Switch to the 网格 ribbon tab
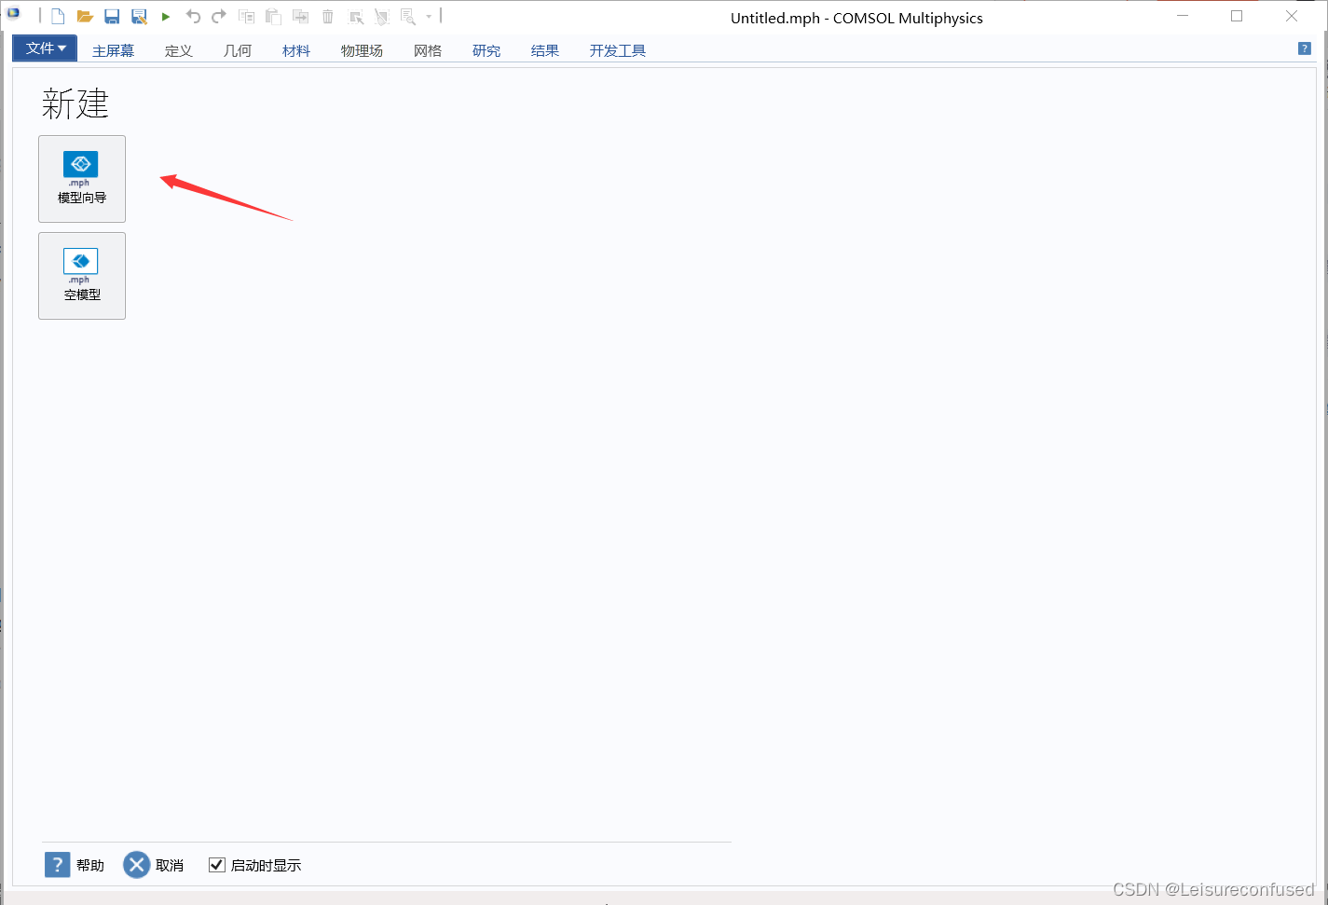The image size is (1328, 905). click(x=428, y=50)
